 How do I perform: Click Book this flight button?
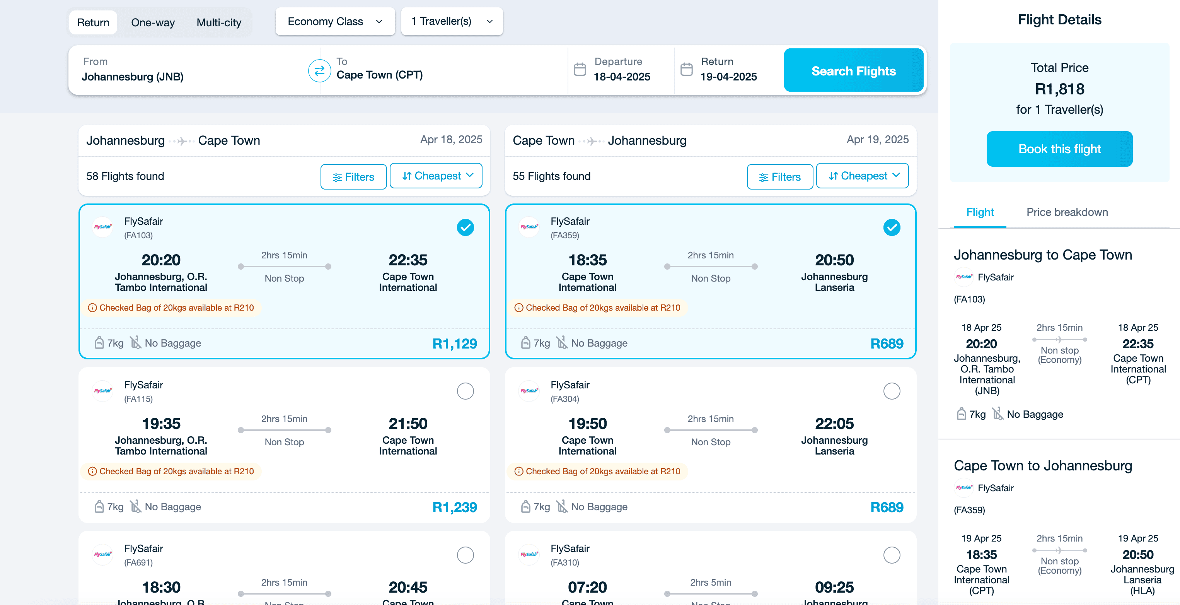pyautogui.click(x=1059, y=149)
